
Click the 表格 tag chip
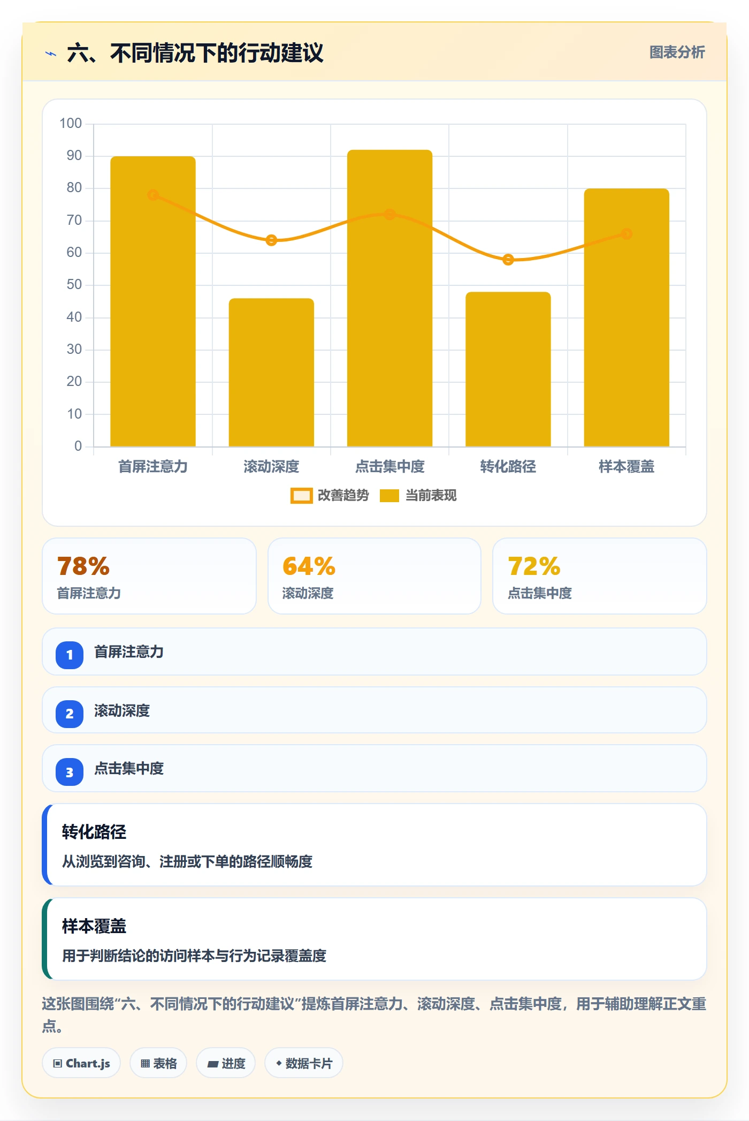point(158,1063)
